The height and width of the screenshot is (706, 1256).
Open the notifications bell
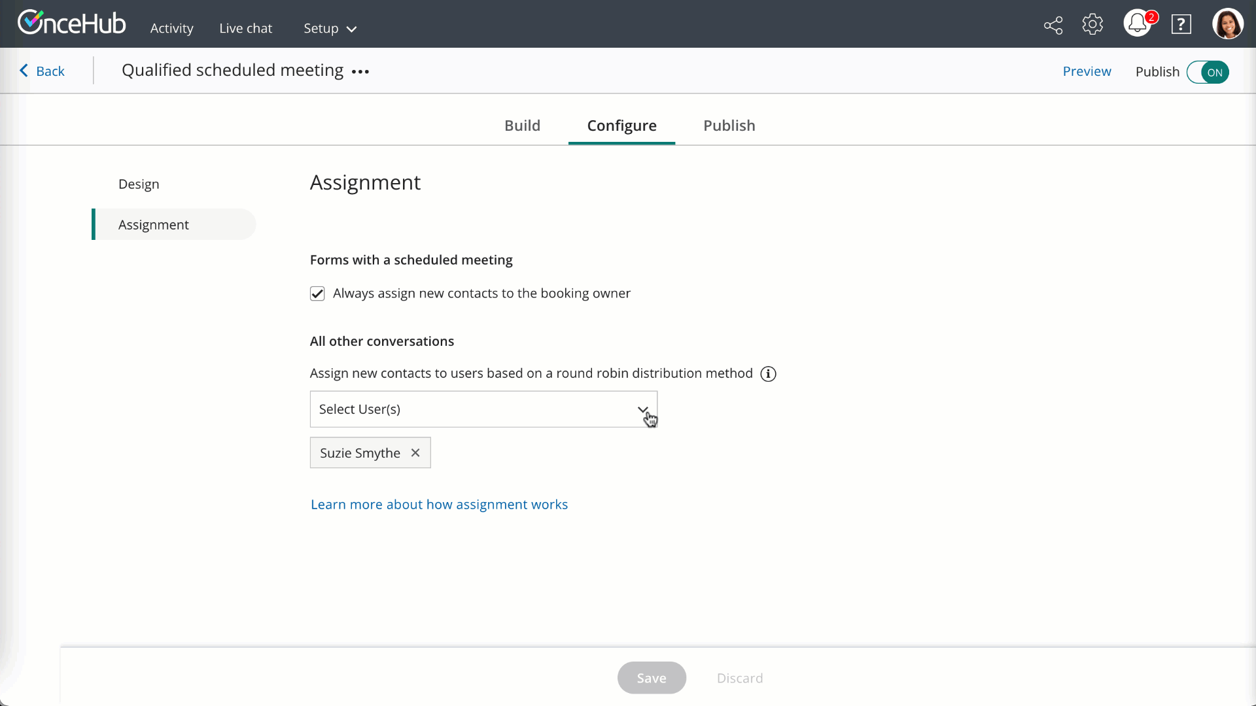coord(1138,24)
